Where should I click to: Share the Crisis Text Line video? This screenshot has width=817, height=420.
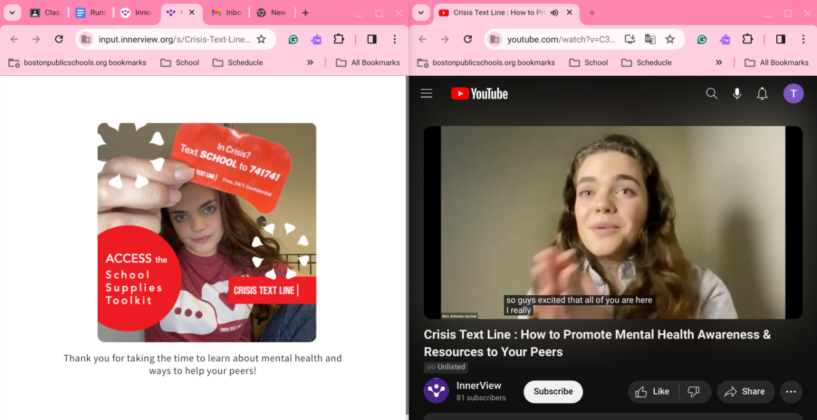[x=746, y=391]
